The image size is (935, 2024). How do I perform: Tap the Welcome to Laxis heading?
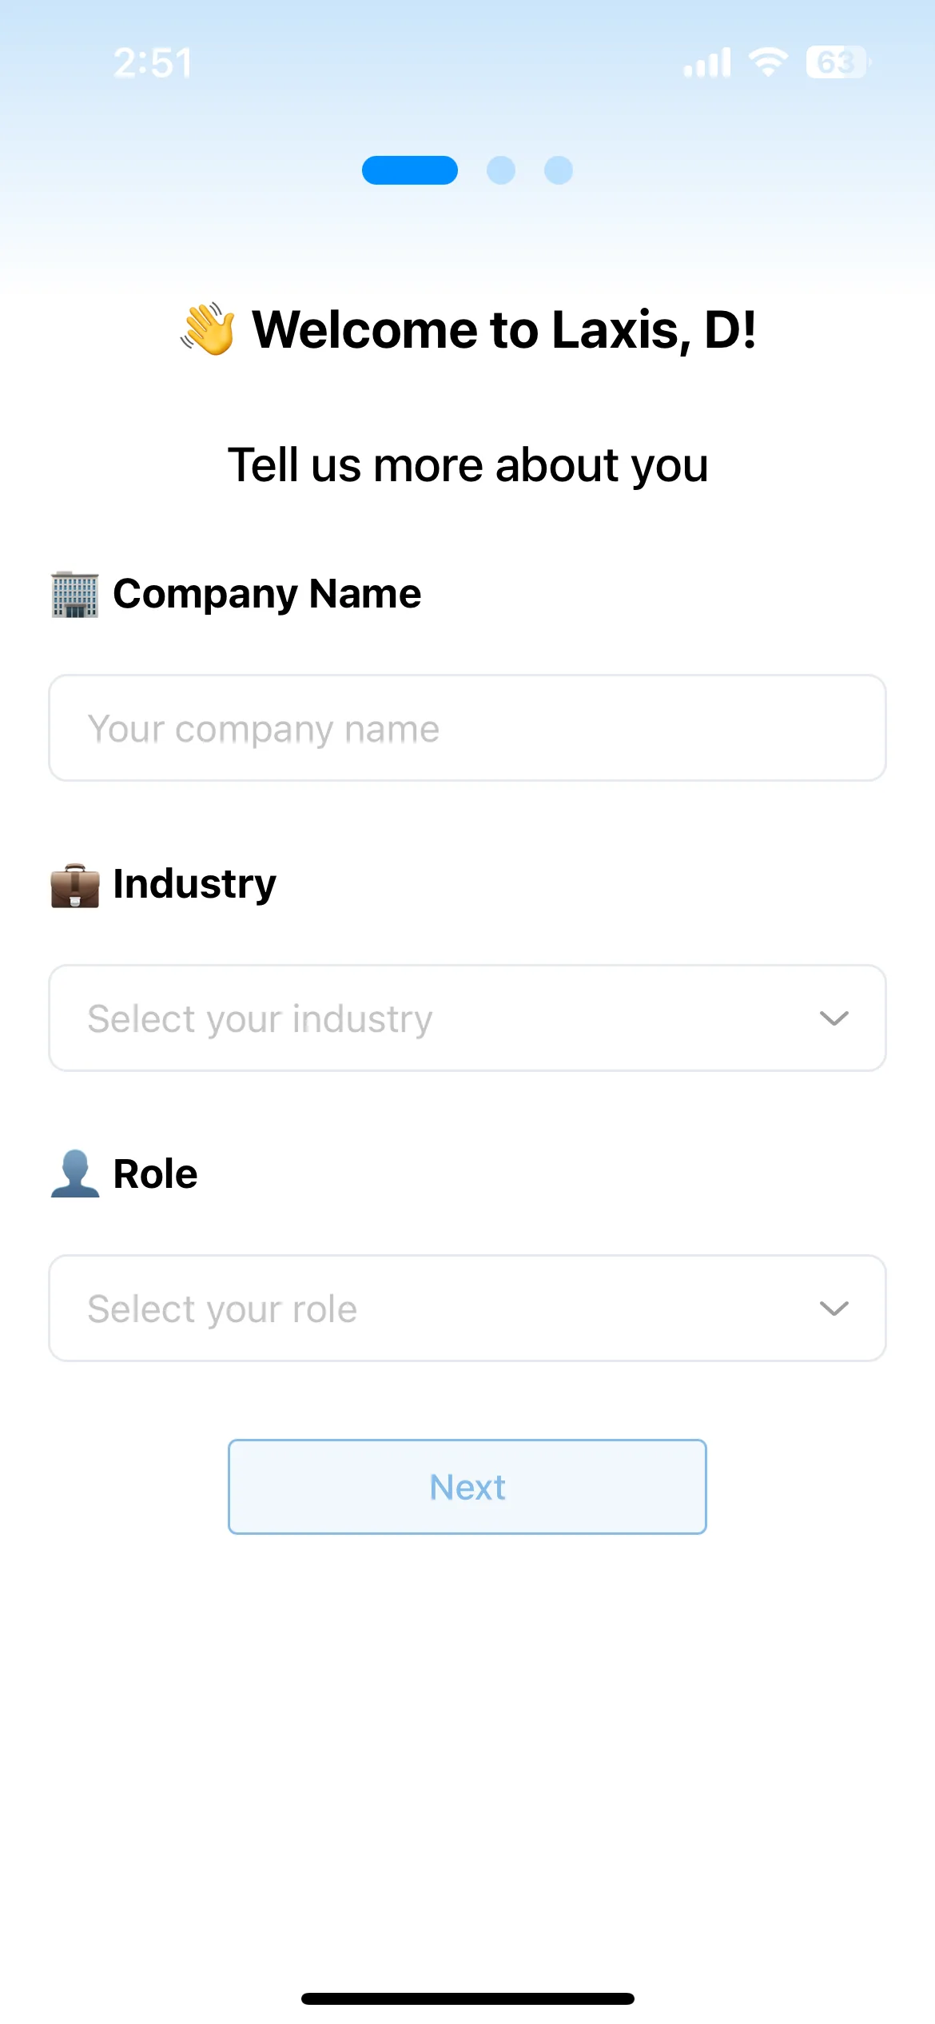pos(504,329)
